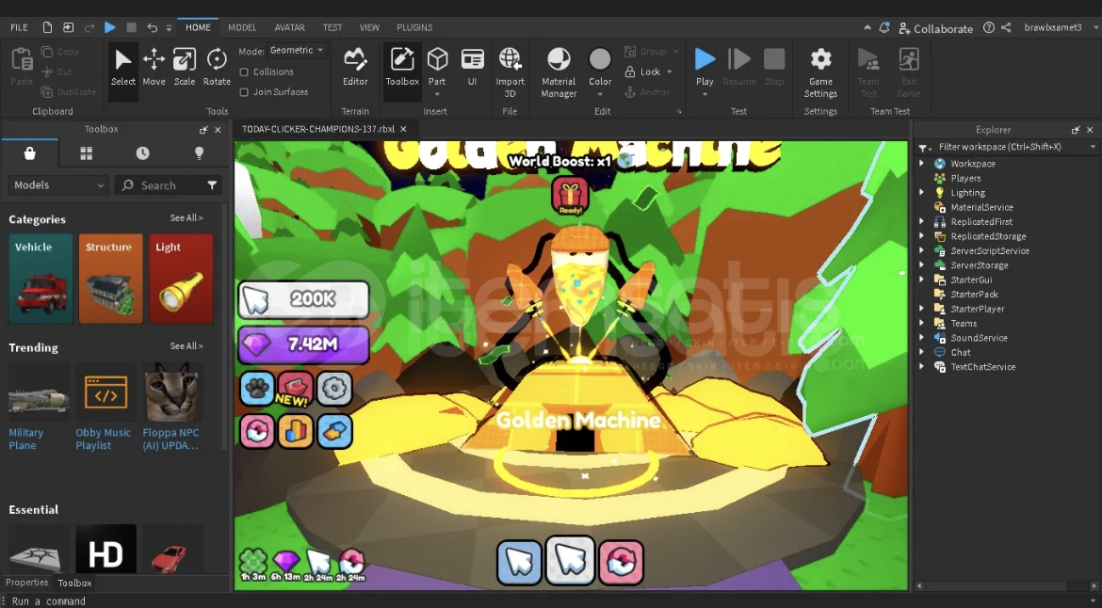Switch to the MODEL ribbon tab
Image resolution: width=1102 pixels, height=608 pixels.
242,27
